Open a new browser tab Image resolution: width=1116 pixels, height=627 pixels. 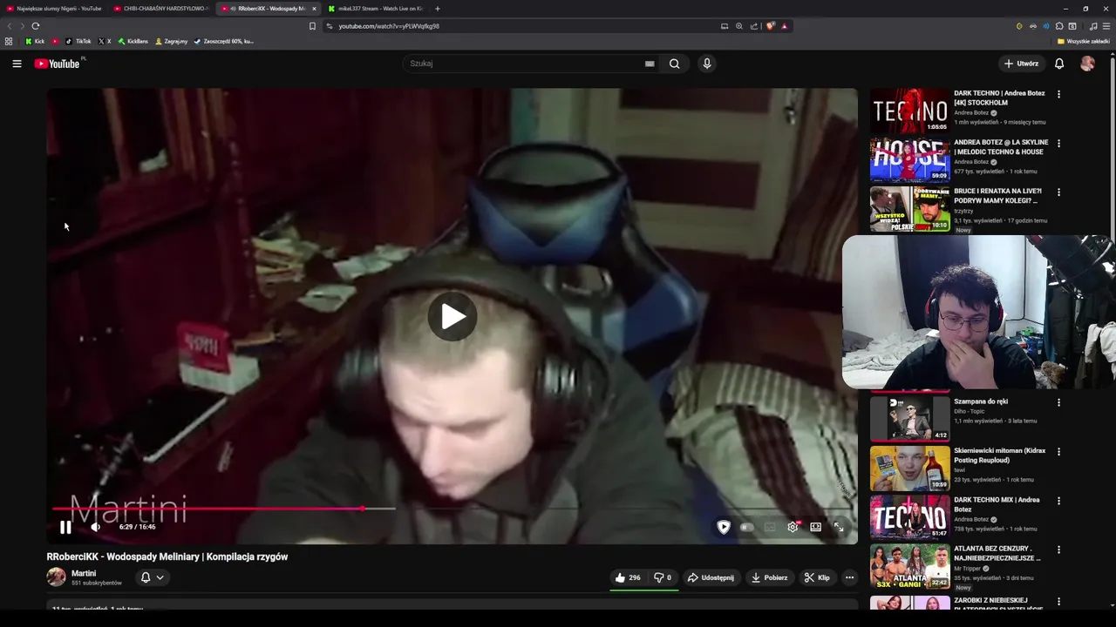coord(438,9)
